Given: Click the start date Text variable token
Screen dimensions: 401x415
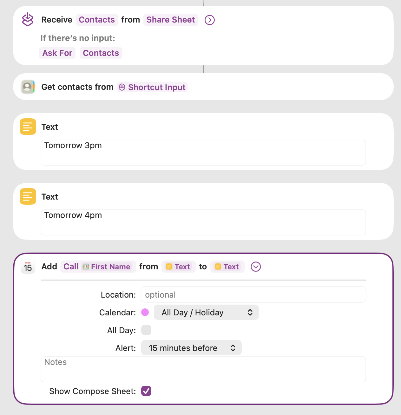Looking at the screenshot, I should [178, 267].
